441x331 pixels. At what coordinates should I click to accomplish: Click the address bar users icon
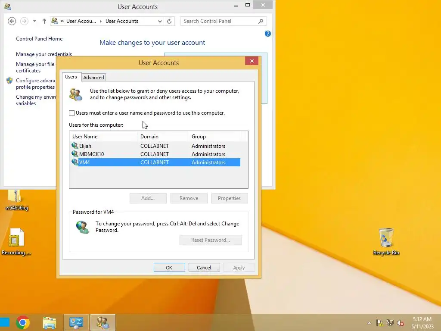pyautogui.click(x=55, y=21)
